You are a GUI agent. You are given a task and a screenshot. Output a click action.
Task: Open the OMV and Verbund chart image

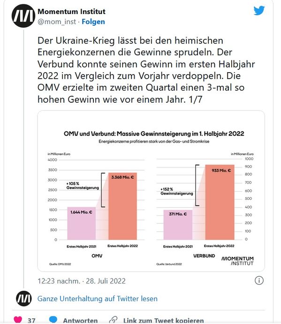(x=151, y=191)
